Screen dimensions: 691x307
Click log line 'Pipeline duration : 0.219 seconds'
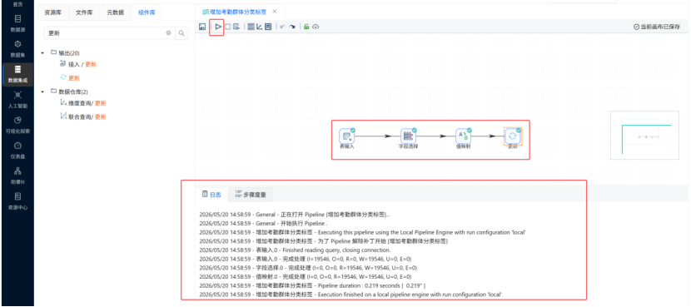click(x=312, y=285)
